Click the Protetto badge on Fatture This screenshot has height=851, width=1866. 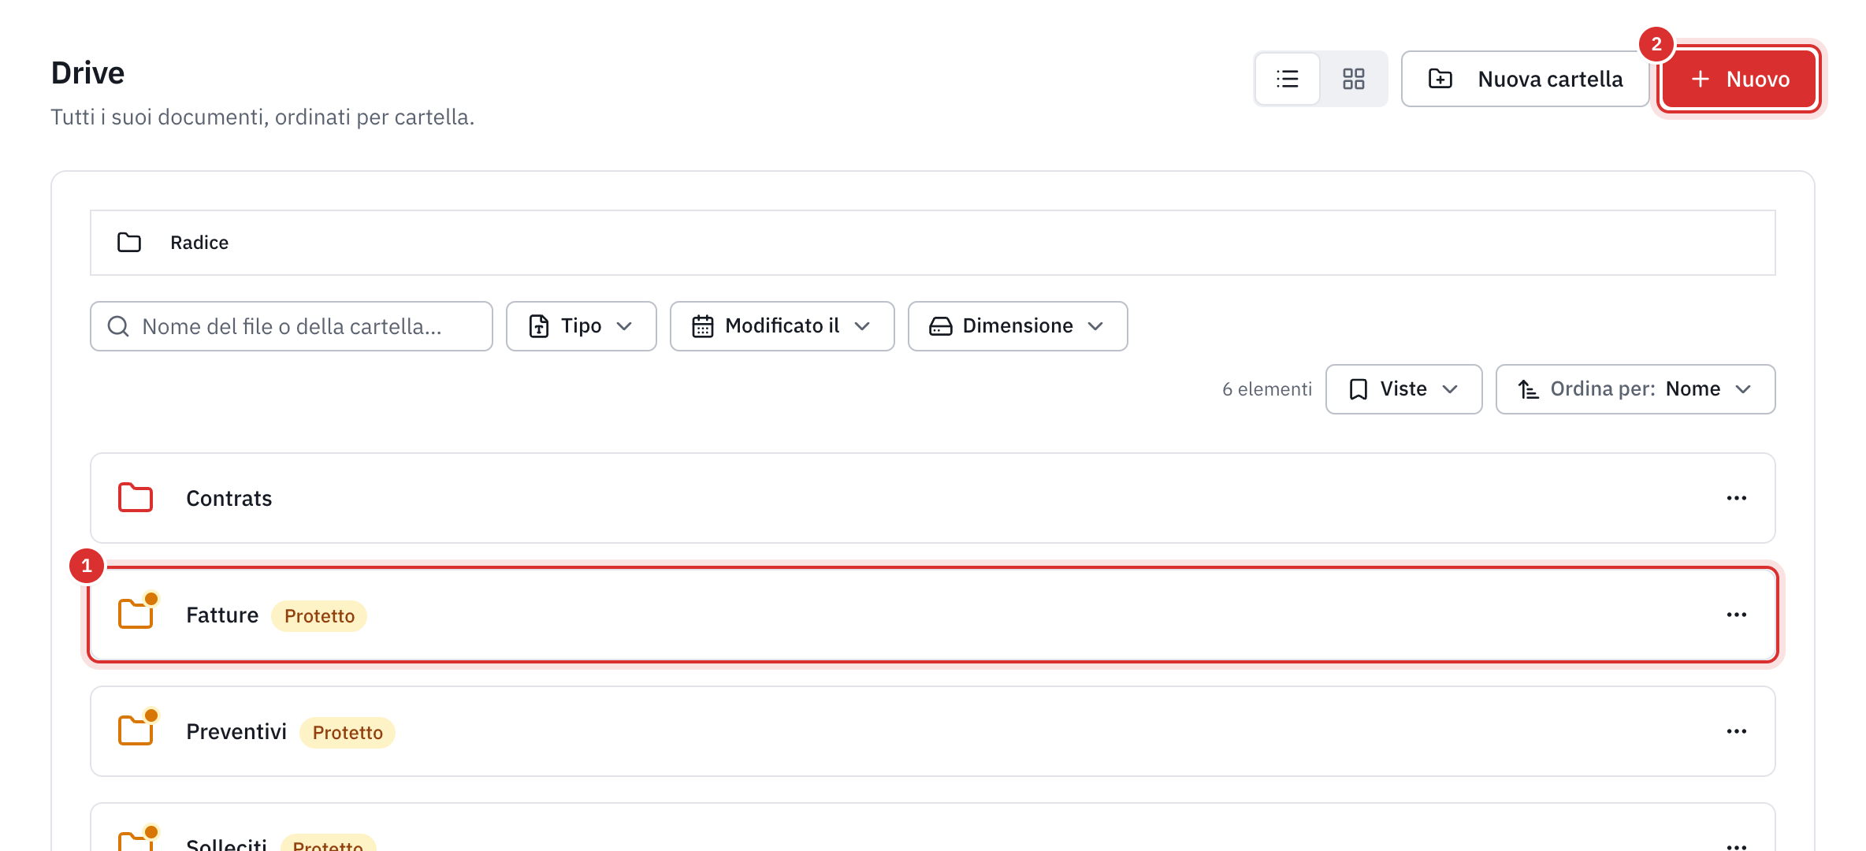pyautogui.click(x=319, y=616)
